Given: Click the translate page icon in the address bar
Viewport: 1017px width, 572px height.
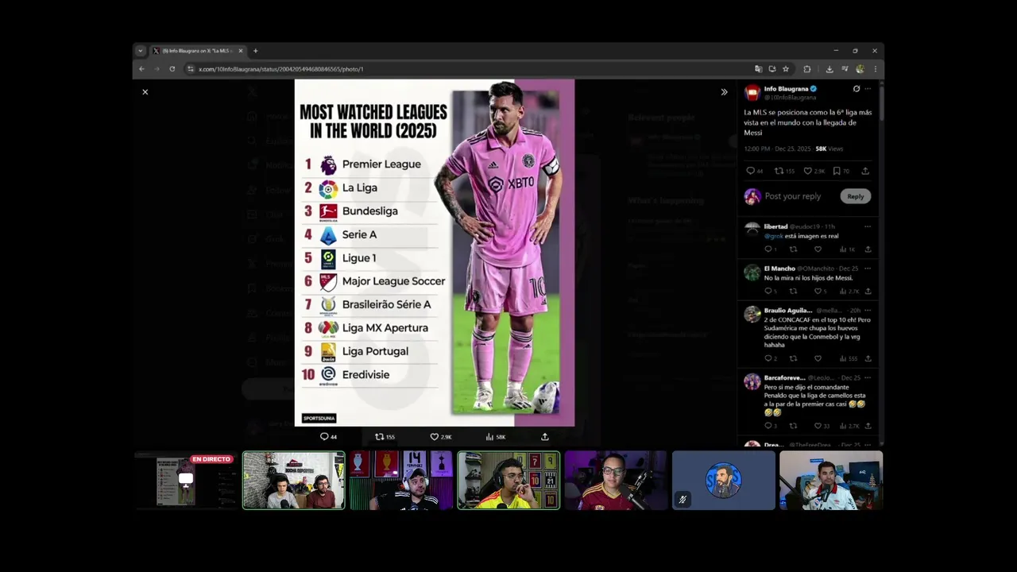Looking at the screenshot, I should coord(758,69).
